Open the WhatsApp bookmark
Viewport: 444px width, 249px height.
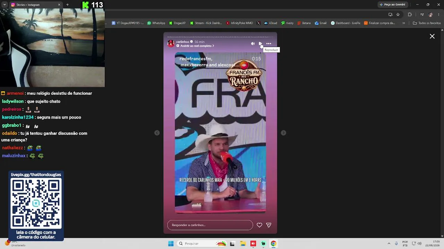(156, 23)
